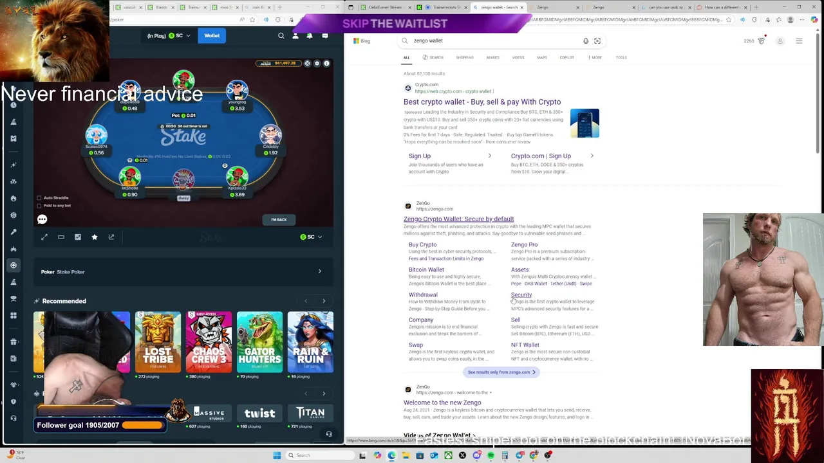Enable Fold to any bet checkbox

[39, 206]
